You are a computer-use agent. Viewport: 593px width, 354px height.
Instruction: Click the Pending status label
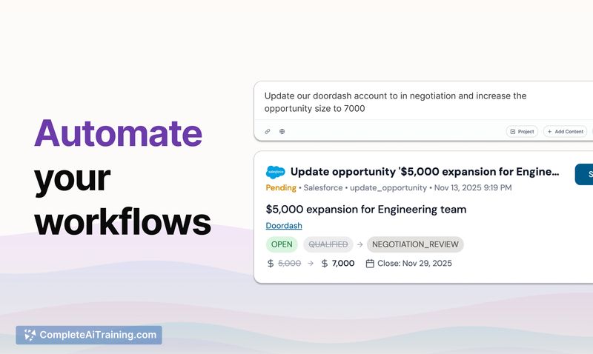[281, 188]
